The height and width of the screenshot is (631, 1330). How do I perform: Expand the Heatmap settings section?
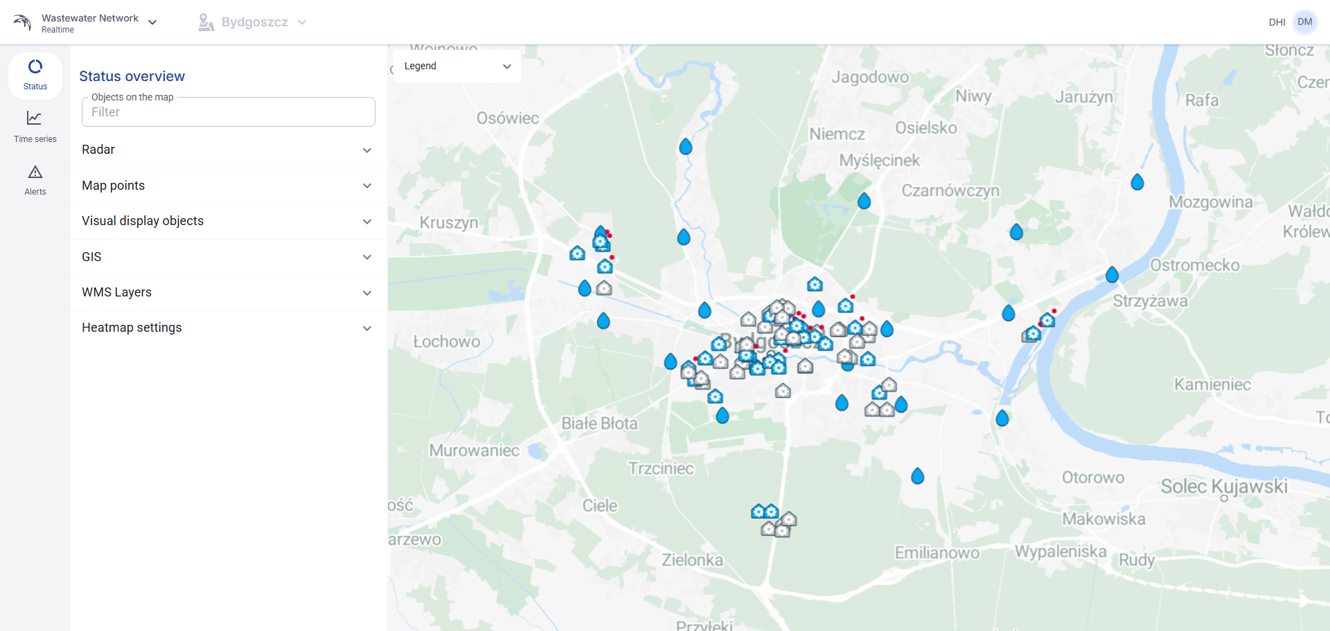coord(229,328)
